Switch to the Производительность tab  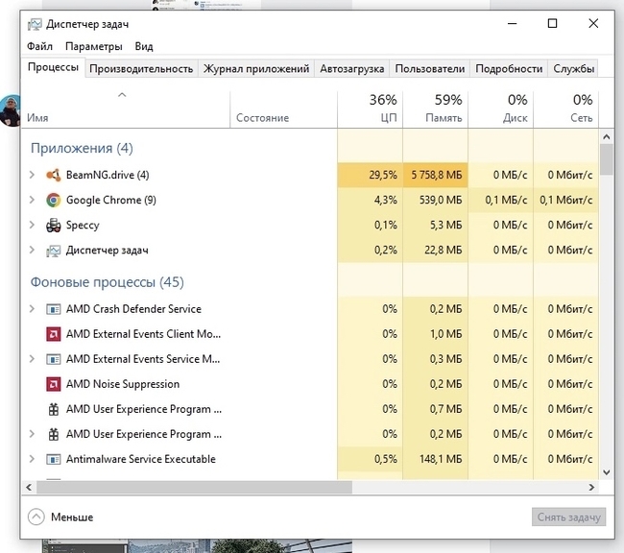(x=141, y=69)
